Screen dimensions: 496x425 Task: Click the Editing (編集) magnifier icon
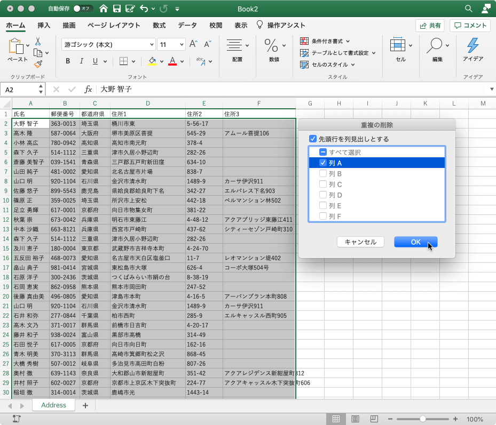[x=434, y=45]
